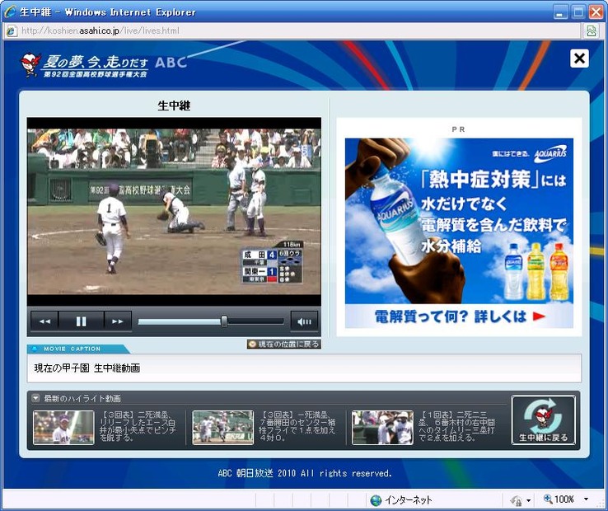The height and width of the screenshot is (511, 608).
Task: Click ABC 朝日放送 2010 copyright text
Action: coord(304,473)
